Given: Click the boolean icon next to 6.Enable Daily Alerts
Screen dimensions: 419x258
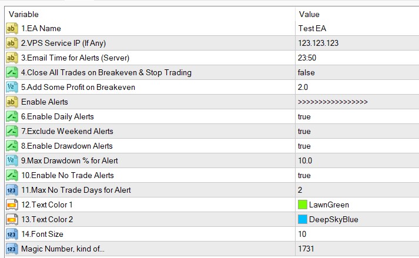Looking at the screenshot, I should [x=12, y=116].
